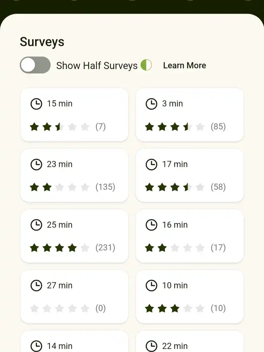Click the clock icon on 27 min survey

click(x=36, y=286)
